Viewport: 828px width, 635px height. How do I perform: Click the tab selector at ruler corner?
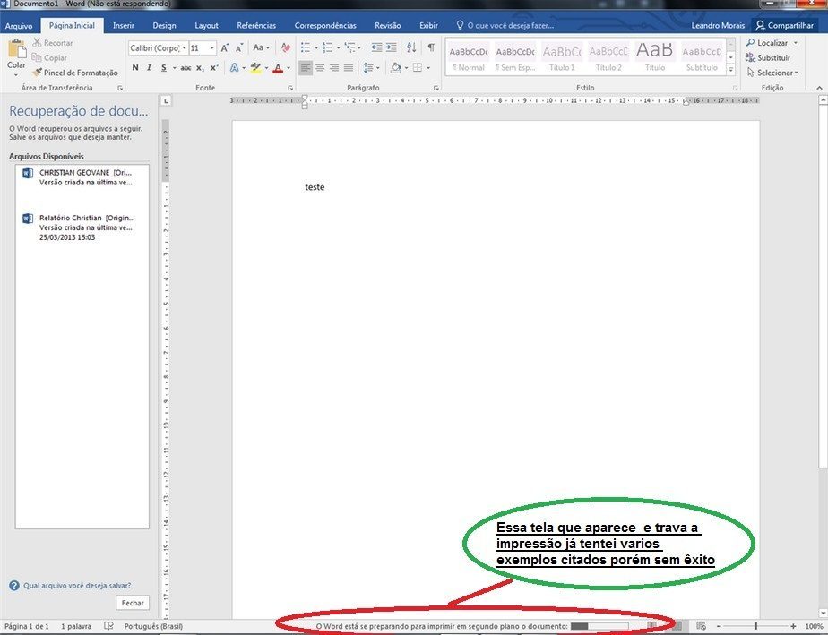pyautogui.click(x=166, y=100)
